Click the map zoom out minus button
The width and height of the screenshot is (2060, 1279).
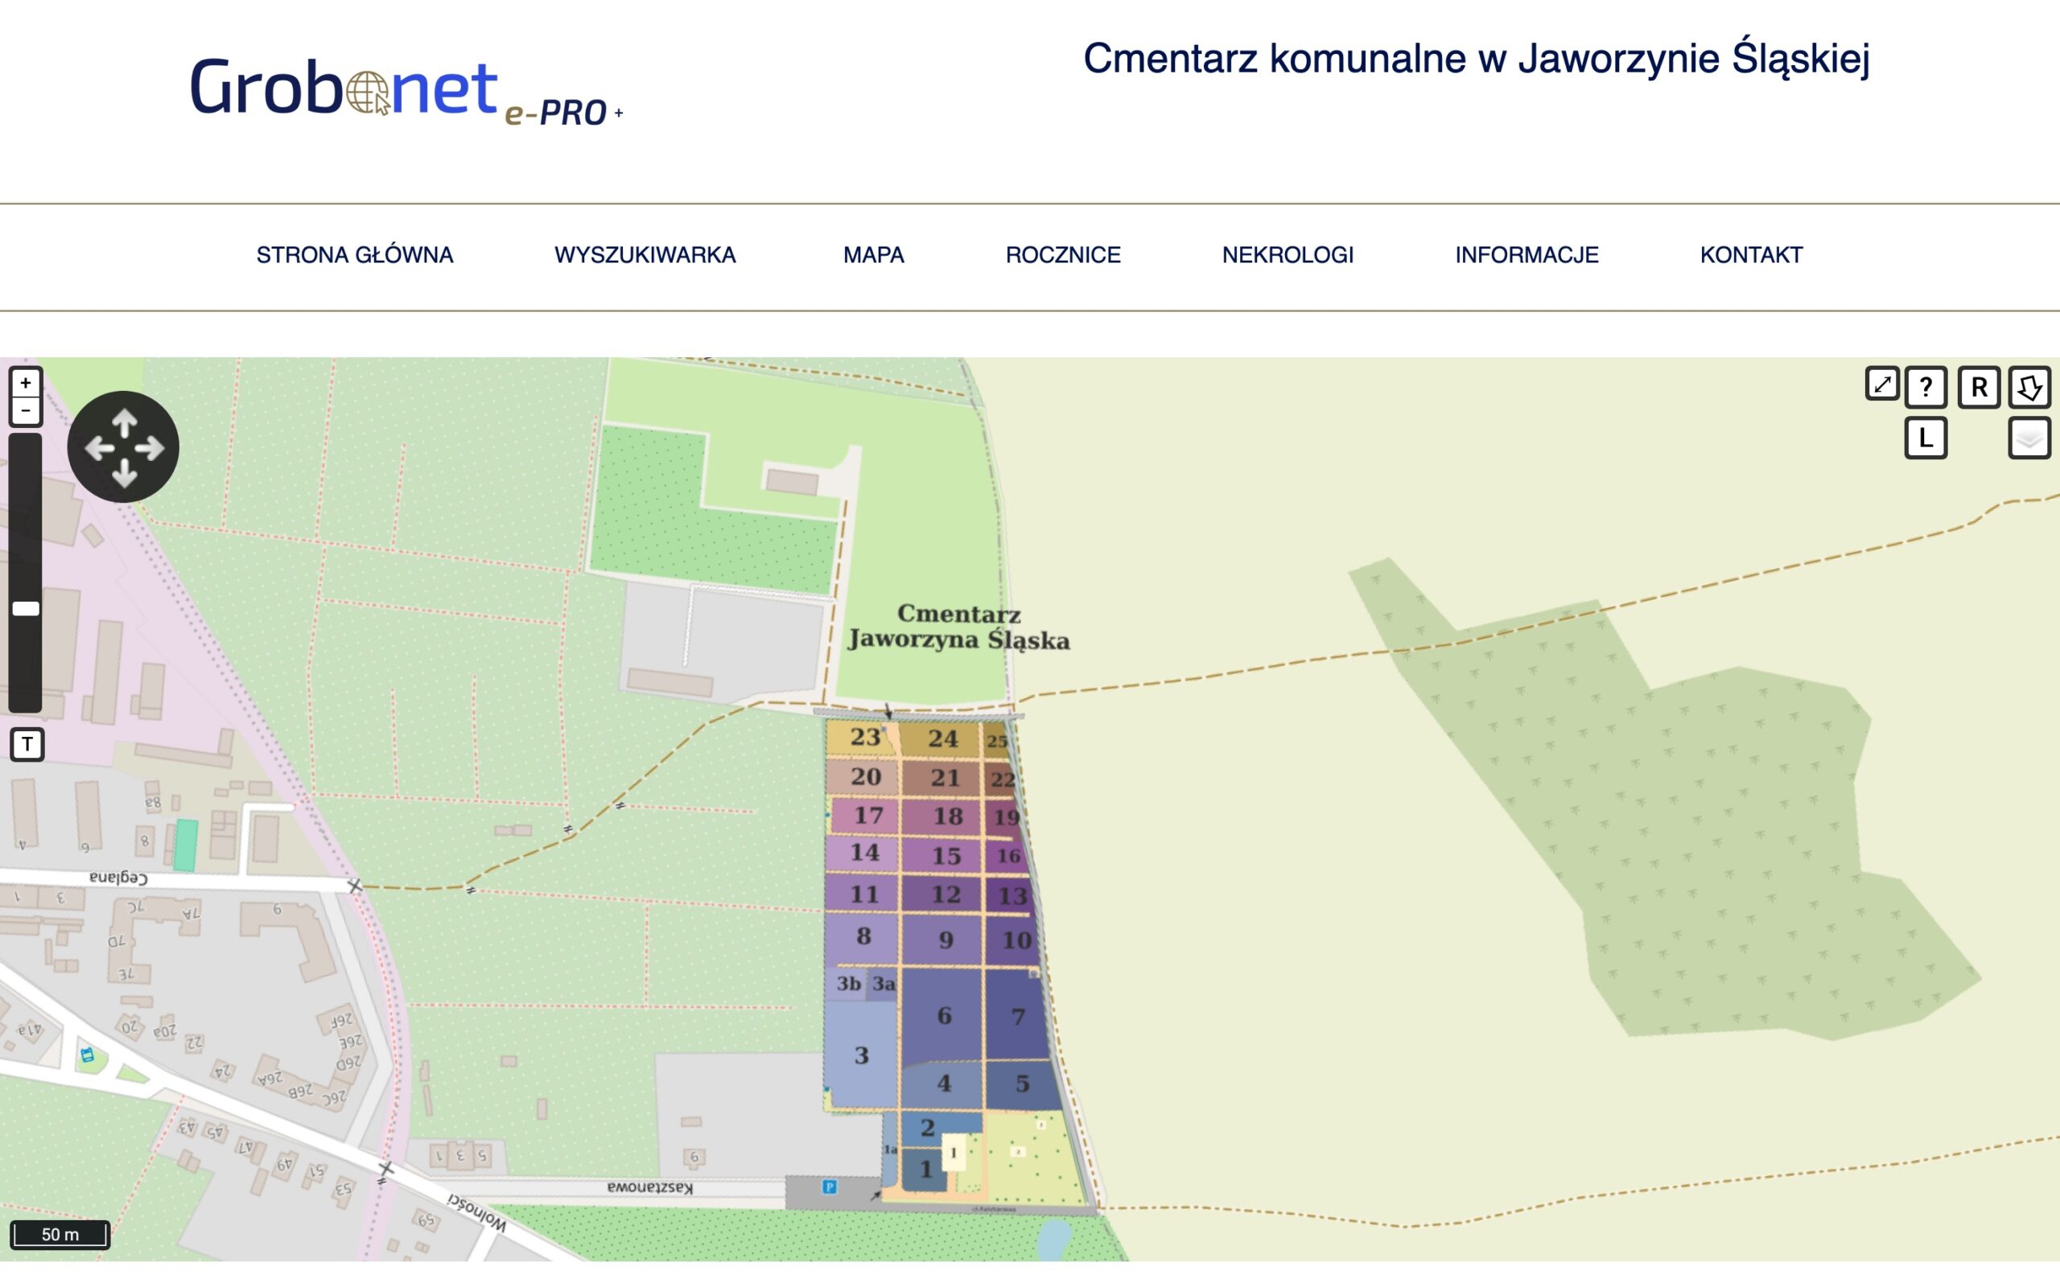tap(26, 411)
